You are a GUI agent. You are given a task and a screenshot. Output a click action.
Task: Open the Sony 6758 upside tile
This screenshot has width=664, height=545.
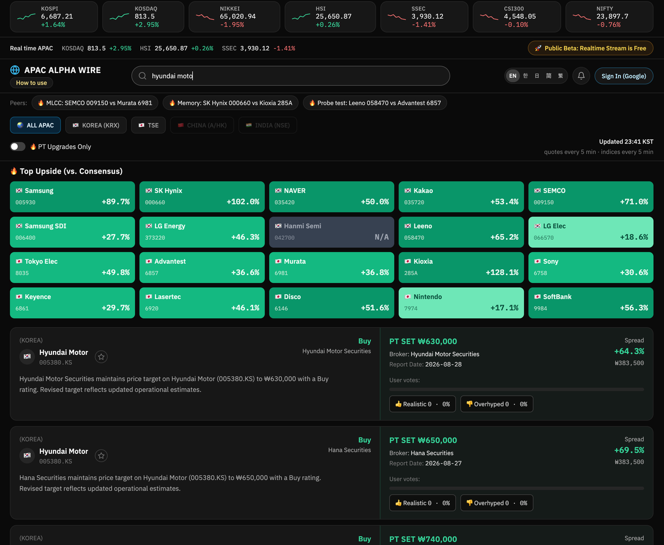point(591,267)
